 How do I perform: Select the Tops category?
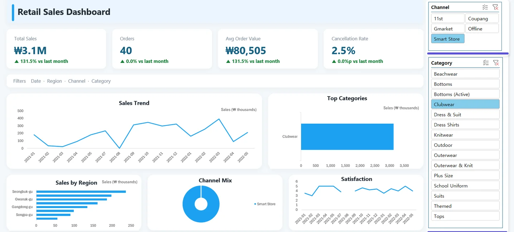point(465,216)
